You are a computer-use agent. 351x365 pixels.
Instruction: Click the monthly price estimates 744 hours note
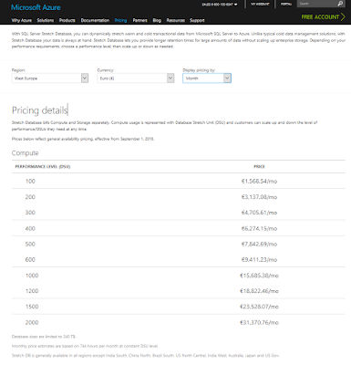85,346
